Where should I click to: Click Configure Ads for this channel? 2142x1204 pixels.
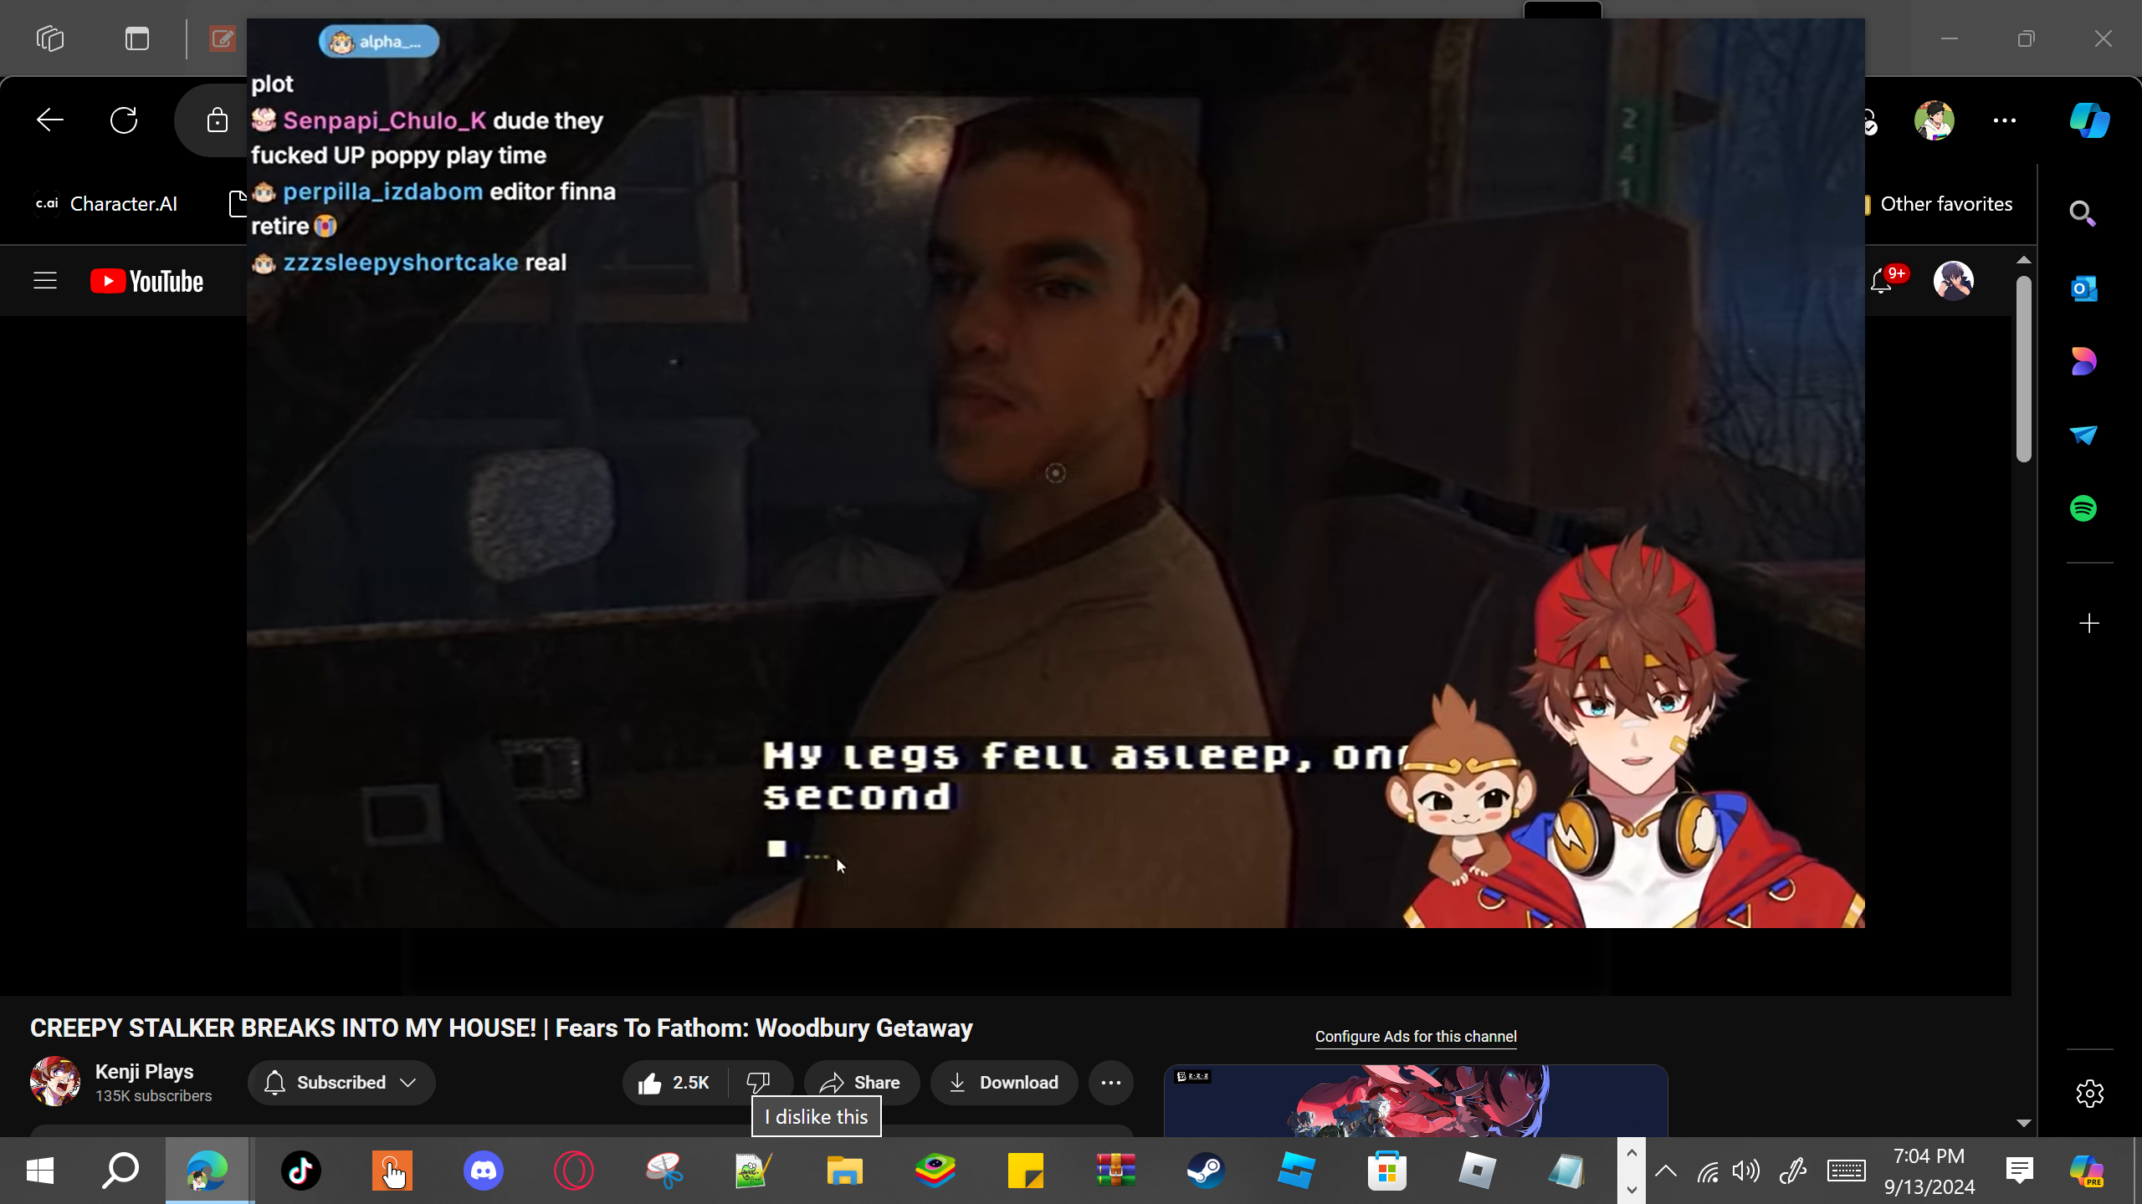click(1416, 1036)
